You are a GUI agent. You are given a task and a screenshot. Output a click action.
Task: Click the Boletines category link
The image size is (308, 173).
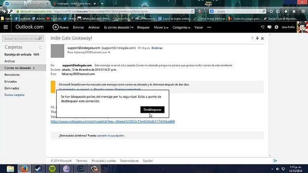(157, 48)
